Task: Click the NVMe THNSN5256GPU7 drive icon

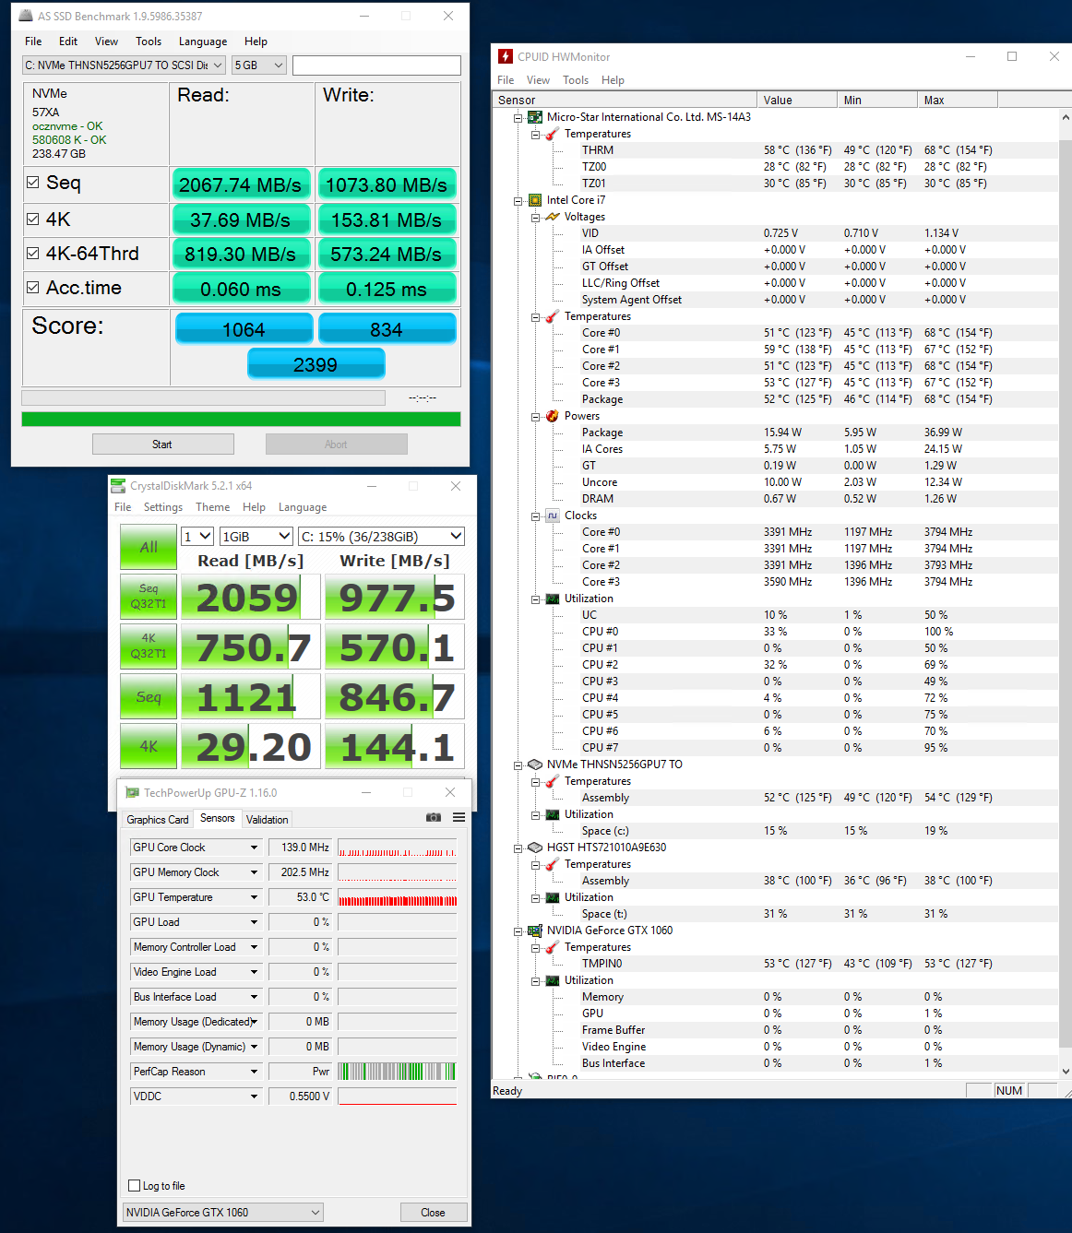Action: (534, 765)
